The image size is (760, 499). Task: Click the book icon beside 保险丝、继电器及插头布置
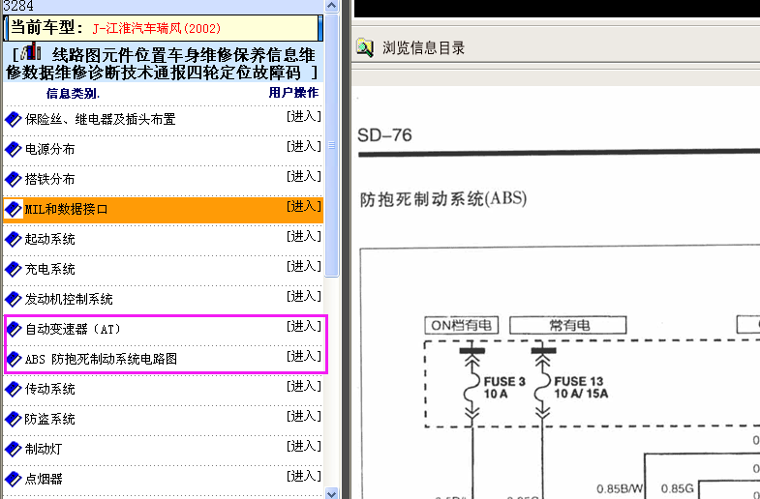(x=14, y=119)
